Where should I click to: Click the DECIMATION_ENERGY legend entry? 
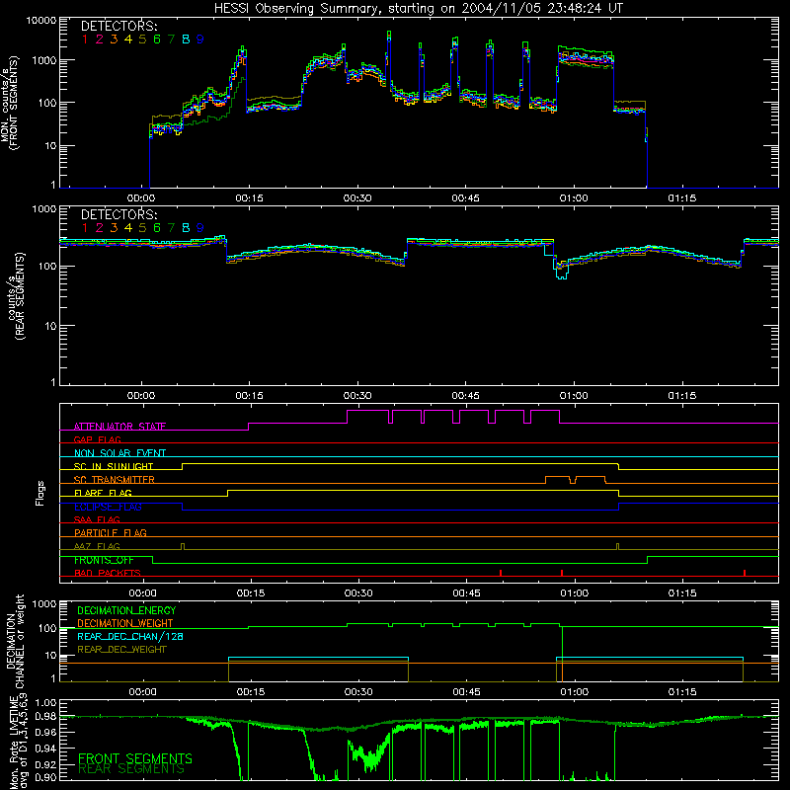[x=126, y=610]
